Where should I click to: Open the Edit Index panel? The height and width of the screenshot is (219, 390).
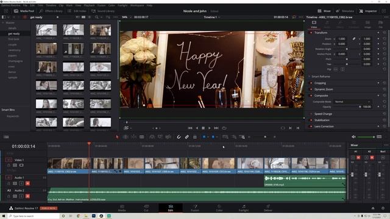(x=77, y=11)
